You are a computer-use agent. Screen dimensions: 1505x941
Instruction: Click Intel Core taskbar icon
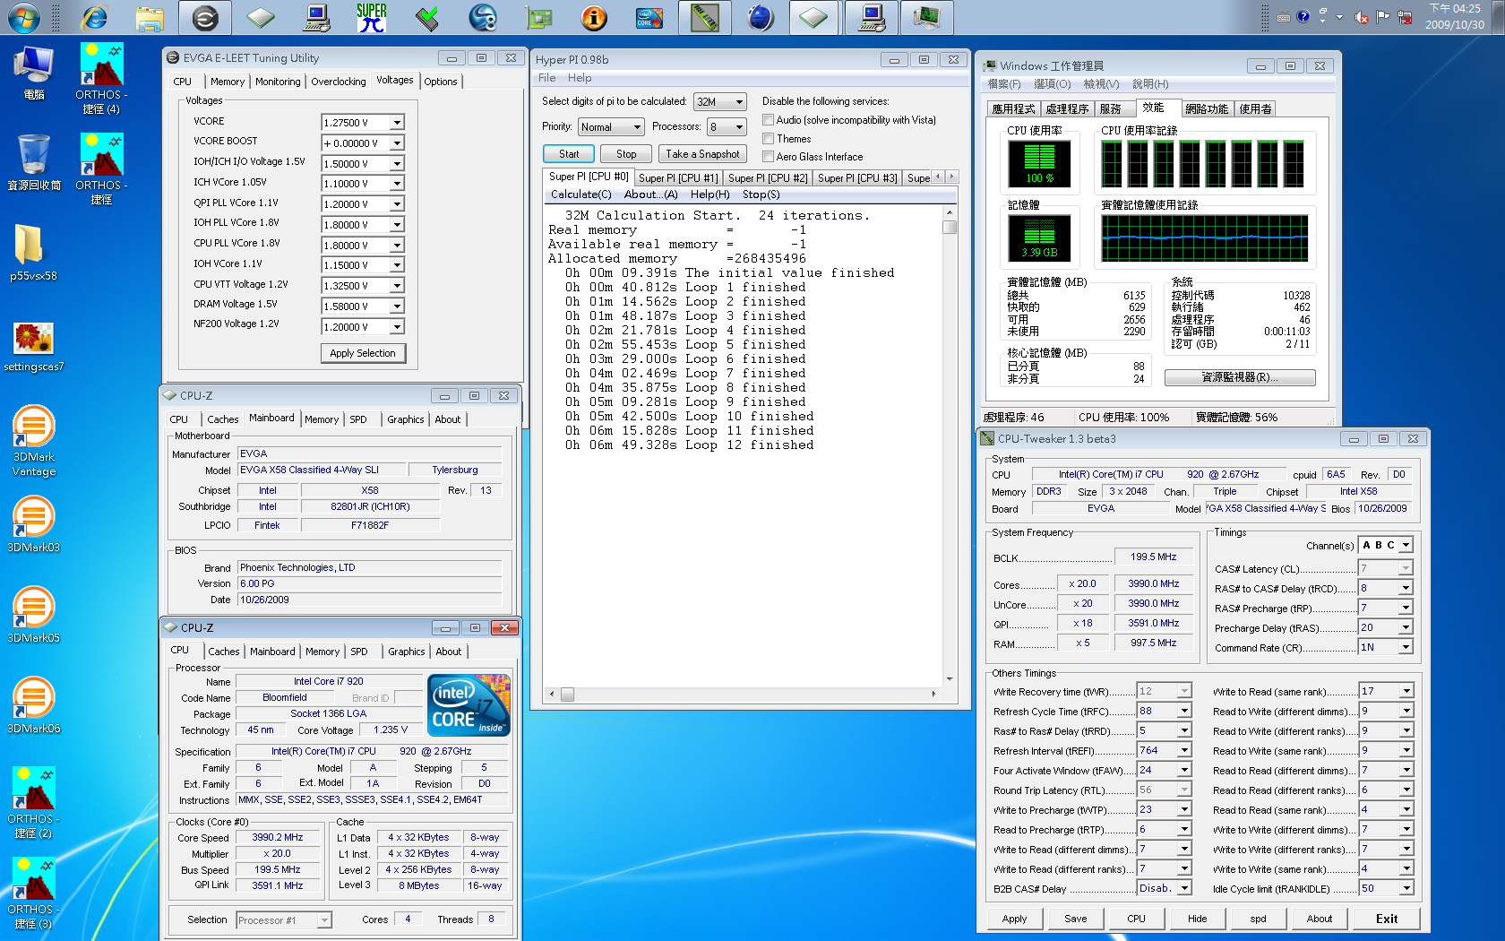pos(649,17)
